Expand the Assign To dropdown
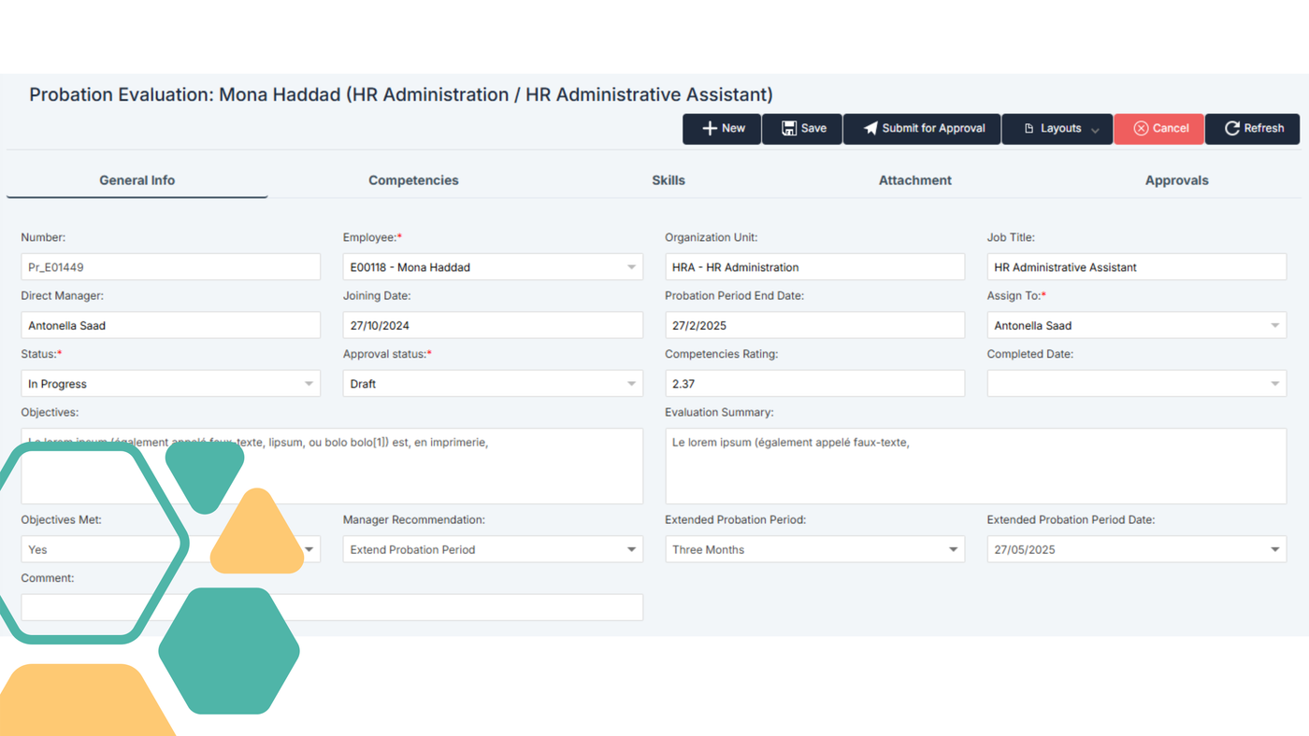 pyautogui.click(x=1275, y=324)
